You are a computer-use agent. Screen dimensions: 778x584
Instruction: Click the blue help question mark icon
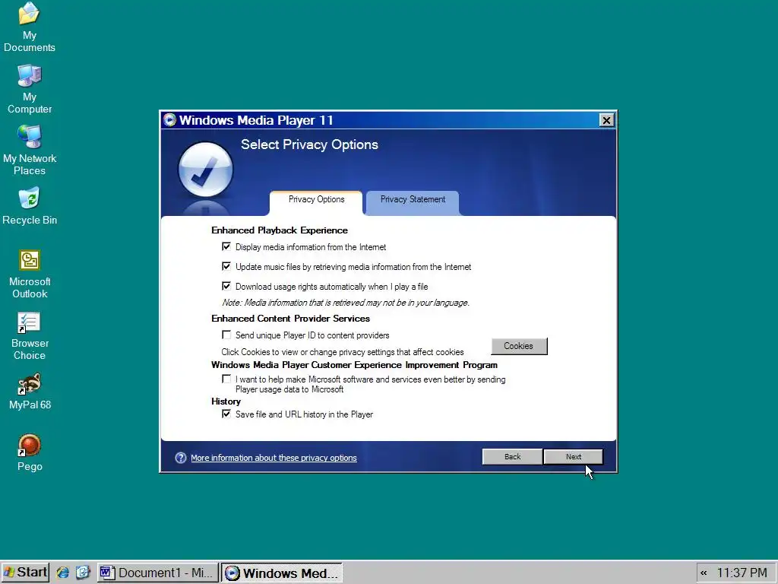click(x=181, y=458)
